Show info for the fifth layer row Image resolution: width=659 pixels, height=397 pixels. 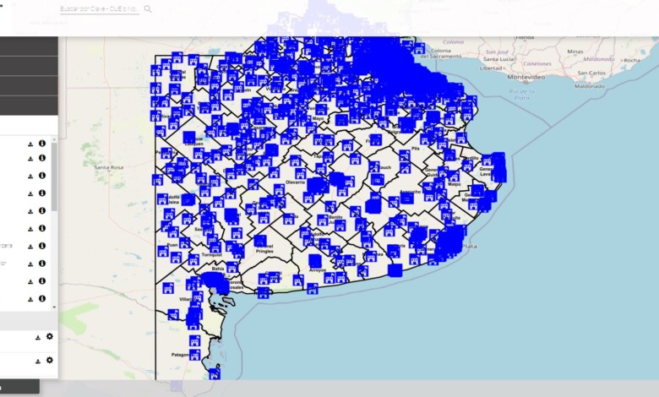[42, 210]
